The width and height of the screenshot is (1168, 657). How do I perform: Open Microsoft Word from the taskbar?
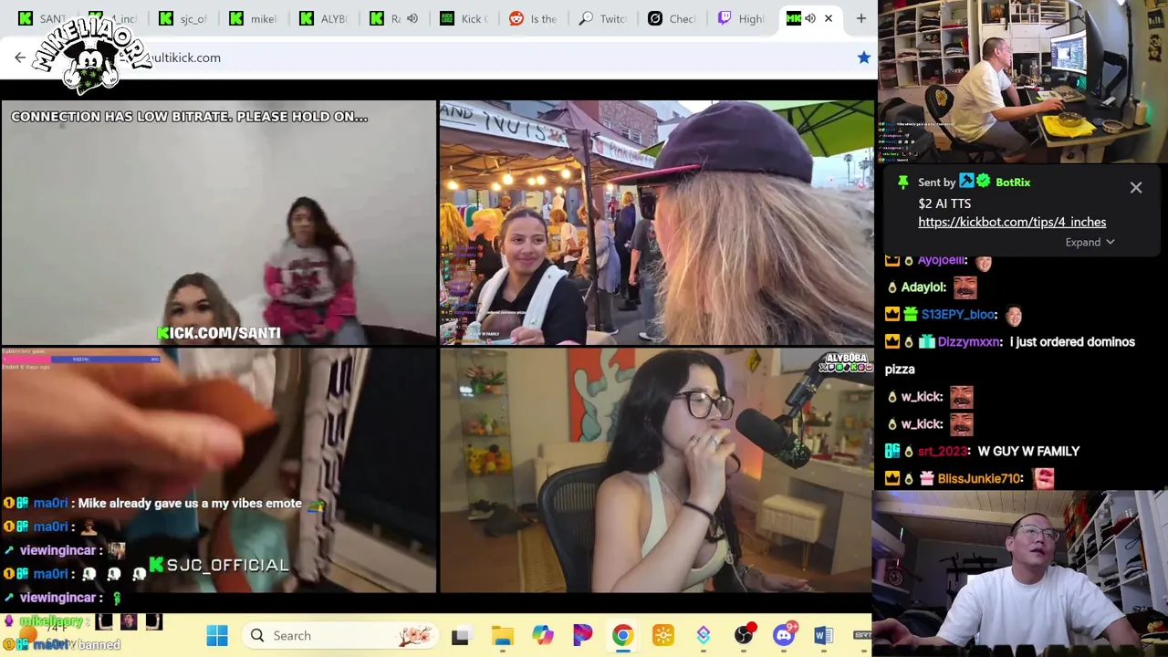pos(823,636)
